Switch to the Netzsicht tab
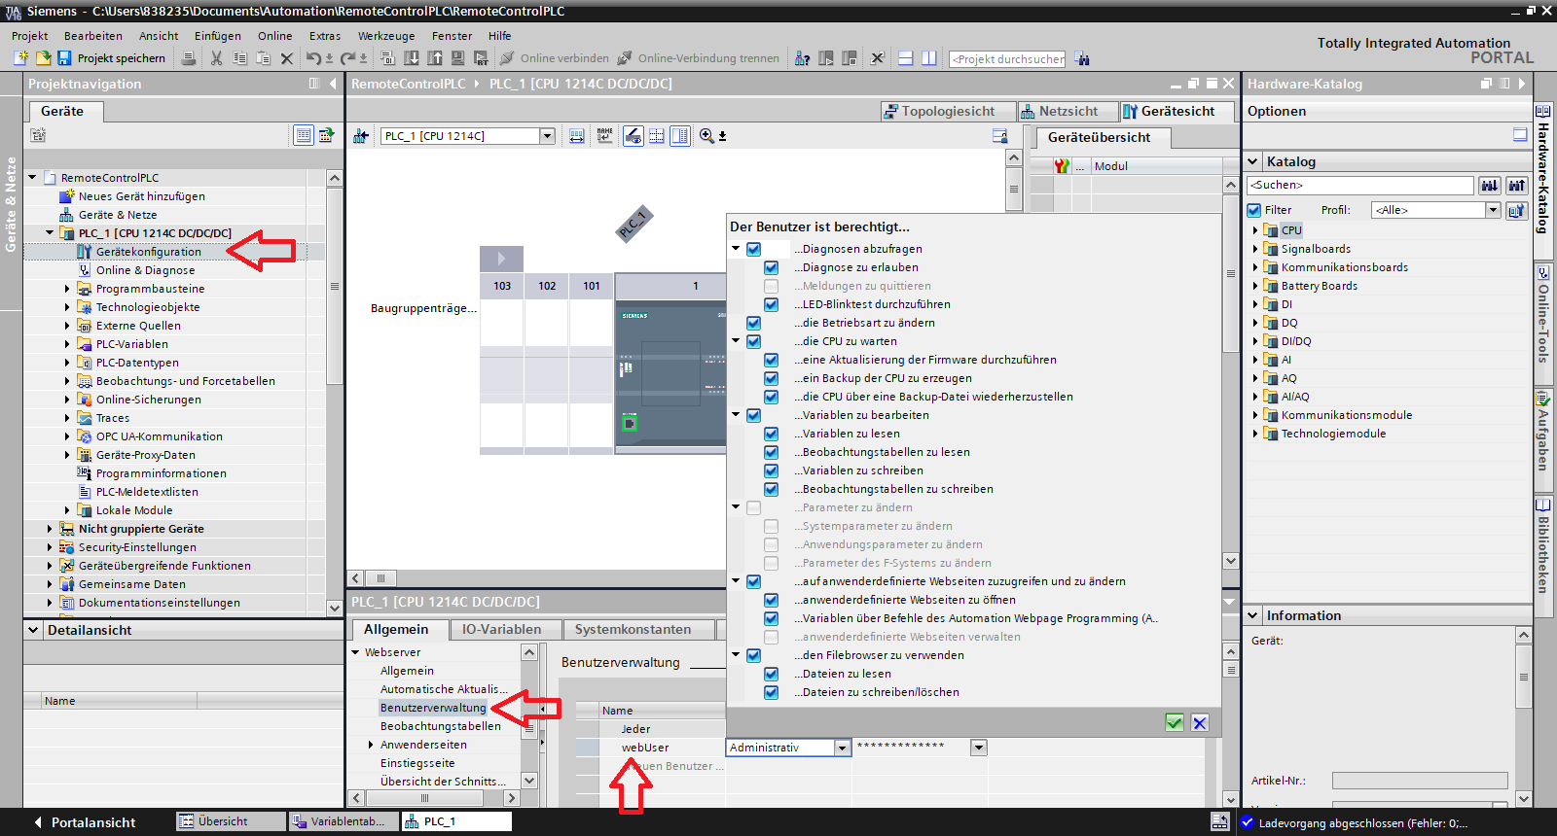 [x=1067, y=111]
